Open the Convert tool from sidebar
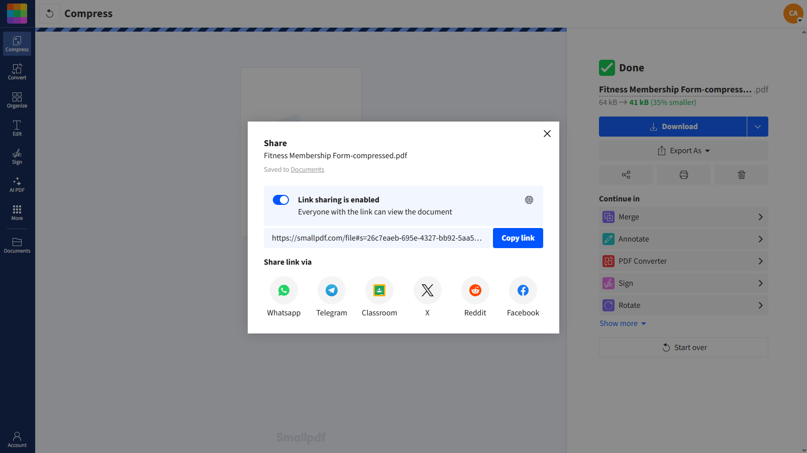This screenshot has width=807, height=453. (17, 71)
